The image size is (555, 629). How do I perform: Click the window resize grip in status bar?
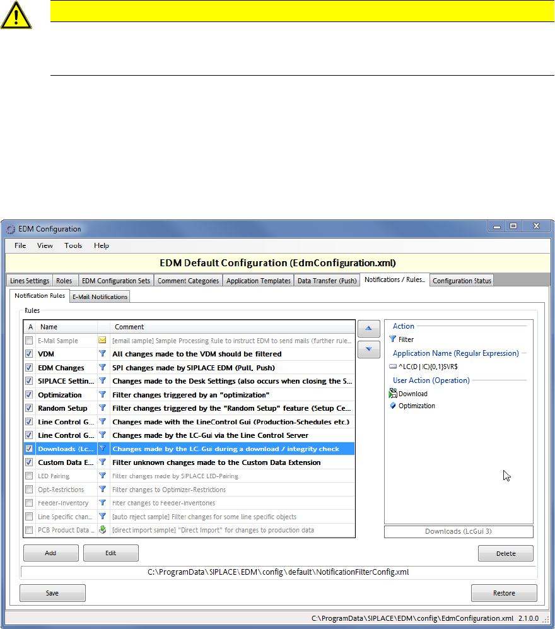click(x=546, y=620)
